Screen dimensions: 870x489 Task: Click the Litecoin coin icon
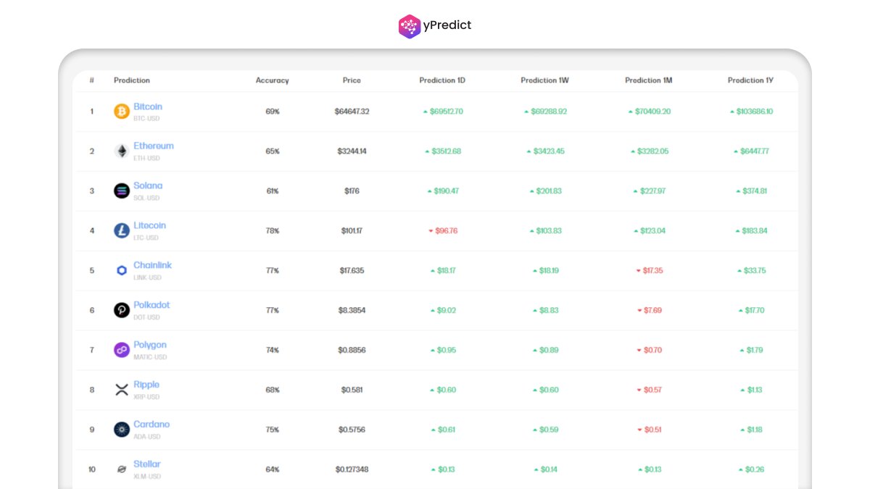pos(122,231)
